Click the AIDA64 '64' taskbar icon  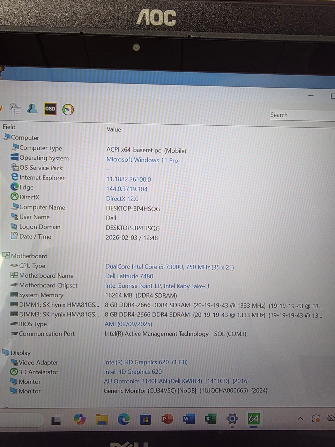coord(254,418)
